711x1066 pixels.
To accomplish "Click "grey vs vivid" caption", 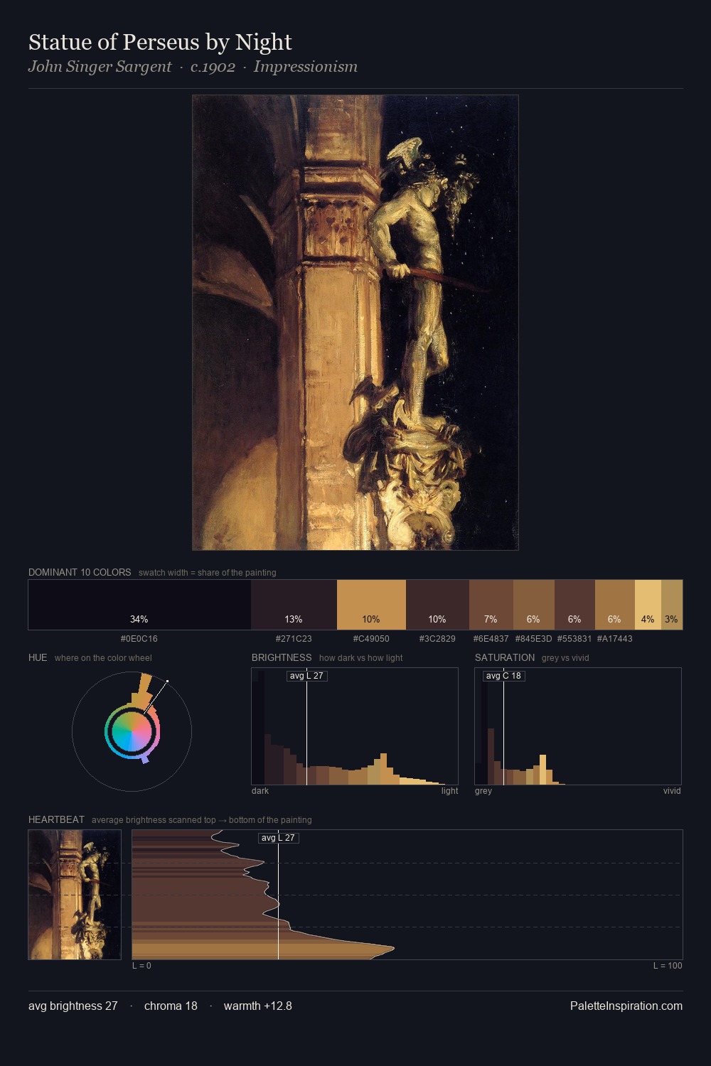I will pos(565,658).
